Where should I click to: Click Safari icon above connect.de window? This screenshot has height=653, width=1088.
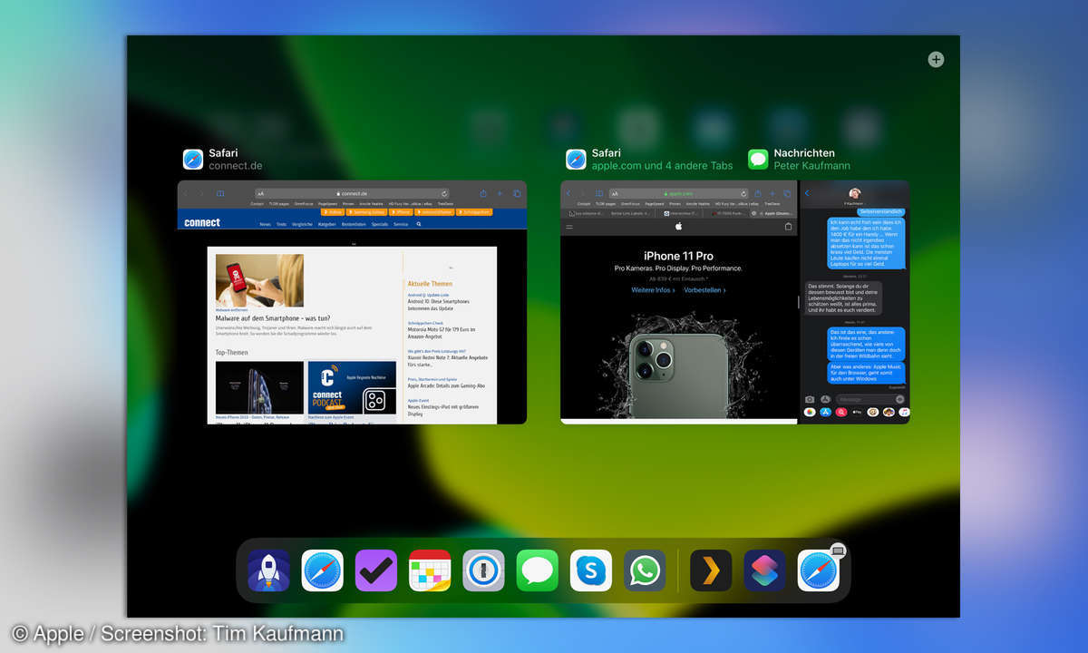coord(193,160)
